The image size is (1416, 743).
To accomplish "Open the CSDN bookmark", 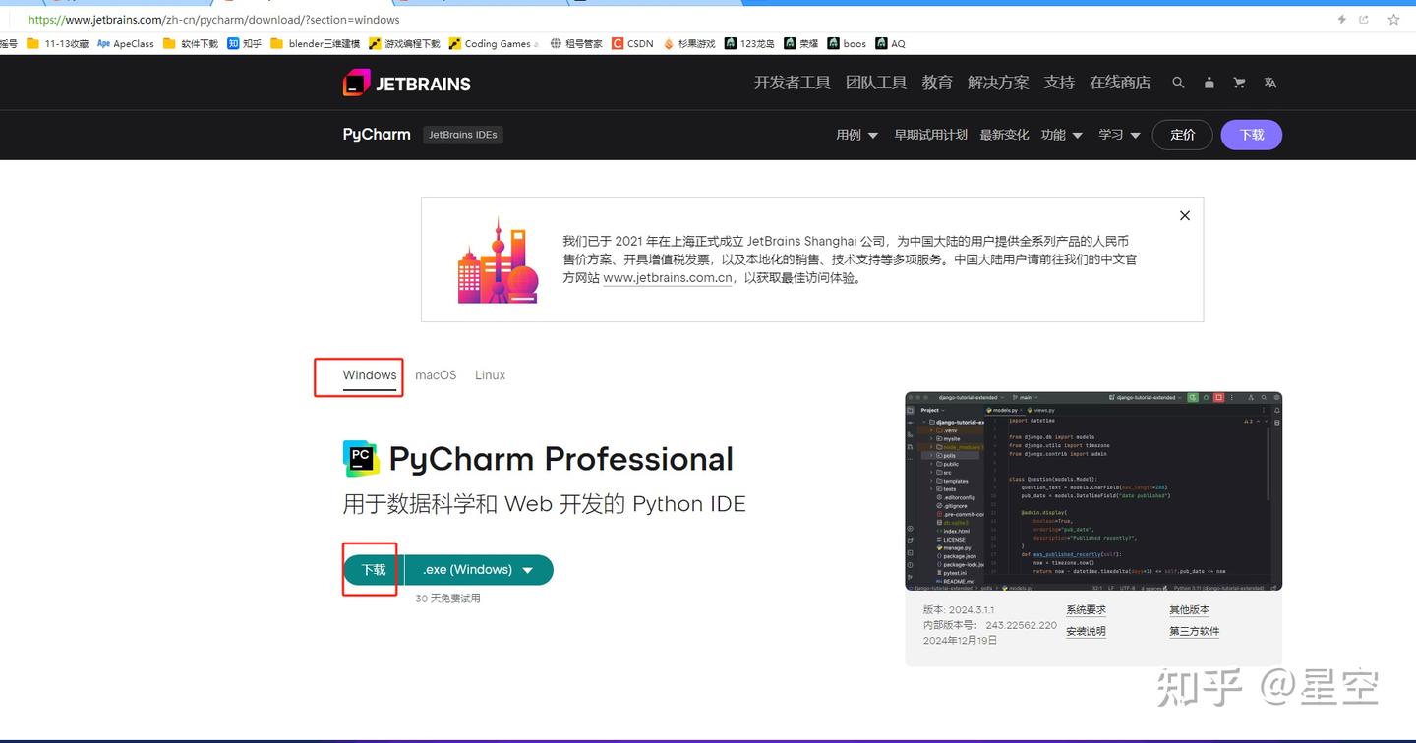I will coord(632,43).
